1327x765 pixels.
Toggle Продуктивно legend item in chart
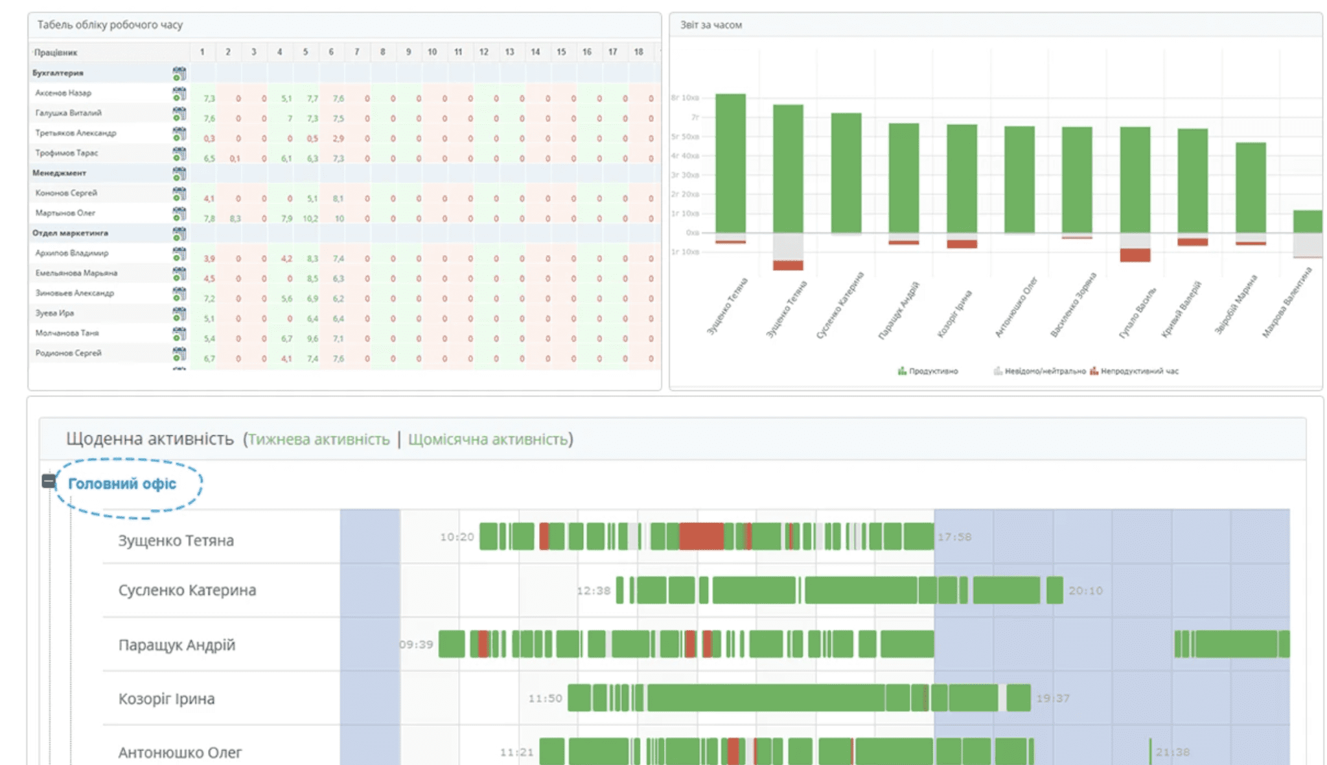(x=928, y=371)
